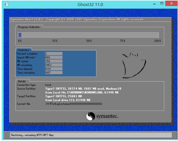178x141 pixels.
Task: Select the Percent complete value field
Action: tap(54, 53)
